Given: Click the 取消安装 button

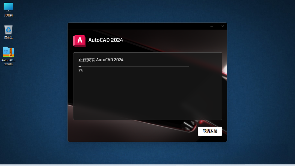Looking at the screenshot, I should tap(210, 131).
